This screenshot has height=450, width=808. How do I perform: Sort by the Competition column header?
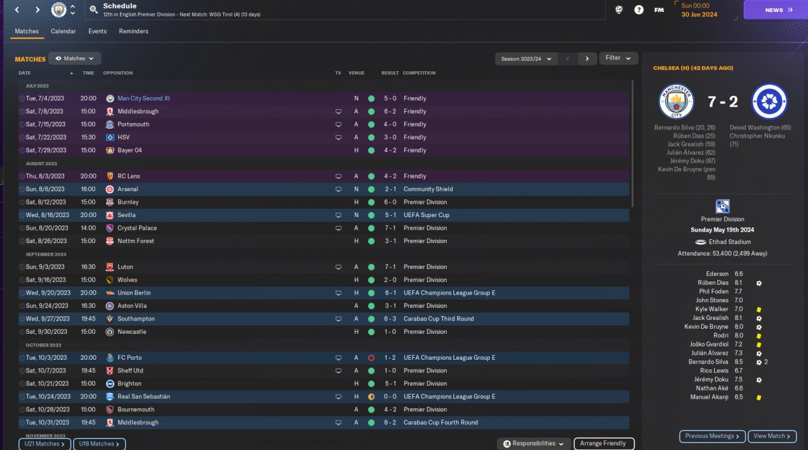[419, 73]
